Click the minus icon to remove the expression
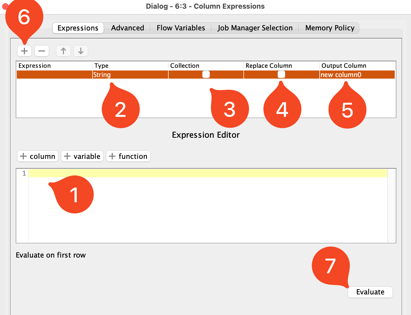The width and height of the screenshot is (411, 315). [41, 51]
